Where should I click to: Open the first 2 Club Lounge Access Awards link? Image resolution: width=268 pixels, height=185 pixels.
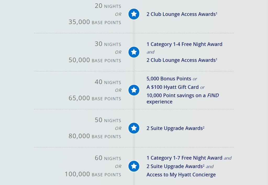182,14
